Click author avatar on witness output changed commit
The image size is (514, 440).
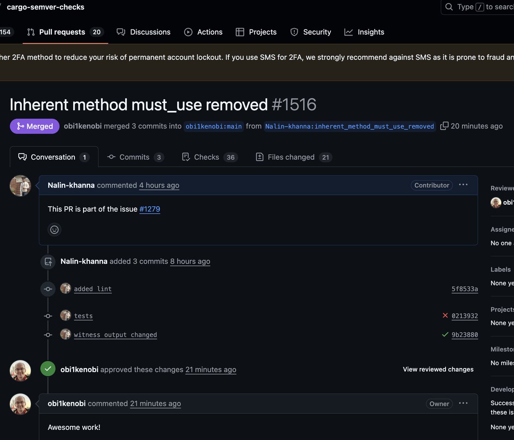(x=66, y=334)
